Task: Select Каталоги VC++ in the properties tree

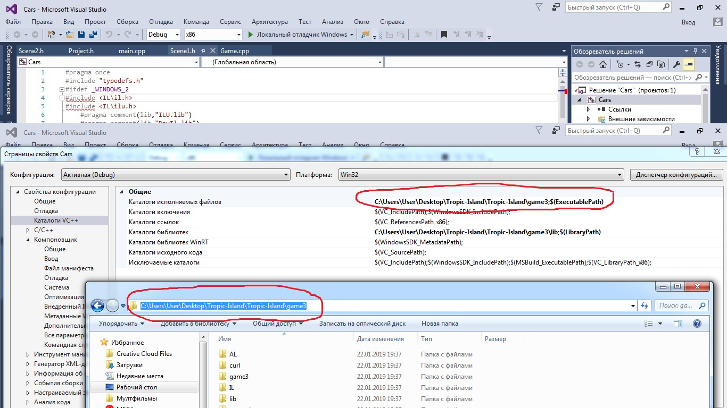Action: [56, 220]
